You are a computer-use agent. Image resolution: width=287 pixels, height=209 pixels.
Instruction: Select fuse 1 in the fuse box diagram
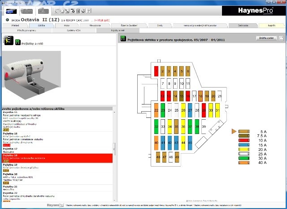pyautogui.click(x=156, y=71)
